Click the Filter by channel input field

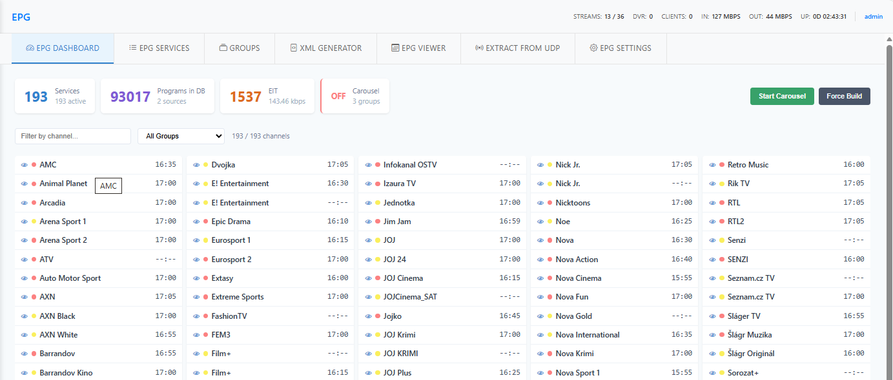click(73, 136)
